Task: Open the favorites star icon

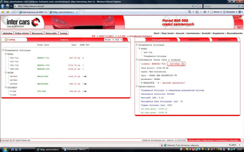Action: pos(3,12)
